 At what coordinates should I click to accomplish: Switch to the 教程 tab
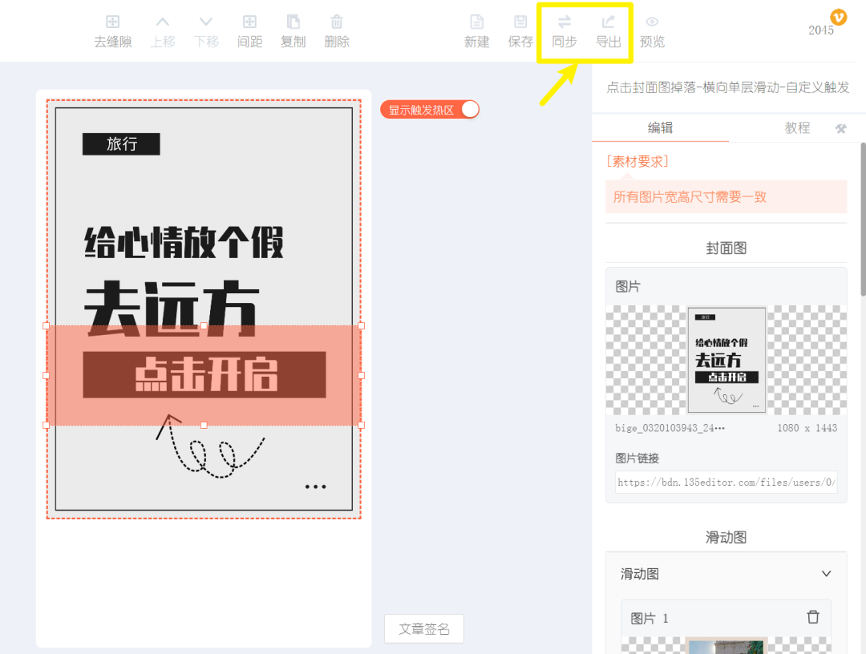(797, 128)
